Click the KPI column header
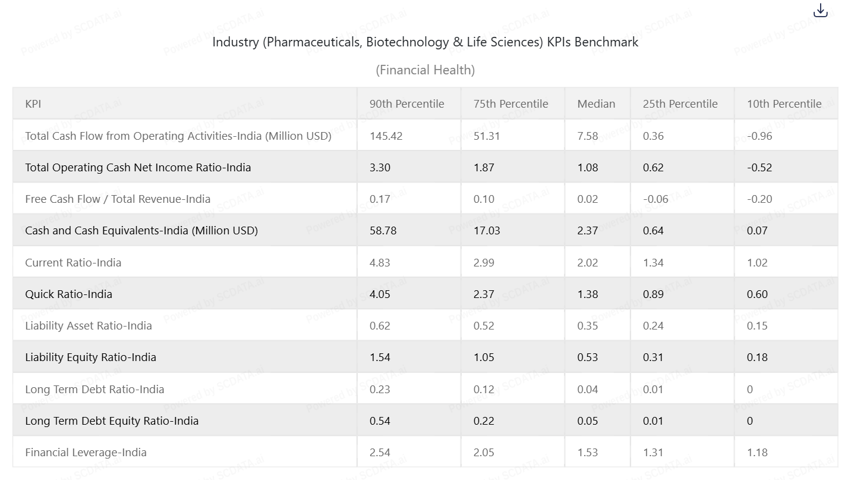The height and width of the screenshot is (480, 851). pyautogui.click(x=33, y=103)
